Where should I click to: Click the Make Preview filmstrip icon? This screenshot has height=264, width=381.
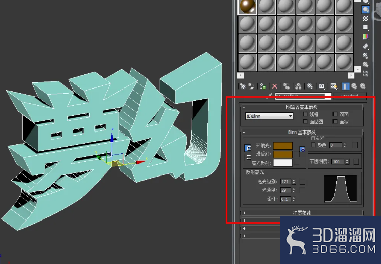(x=366, y=46)
